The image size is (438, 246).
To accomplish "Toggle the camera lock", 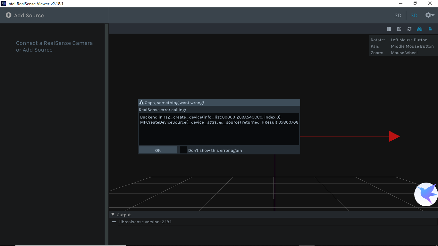I will (x=430, y=29).
